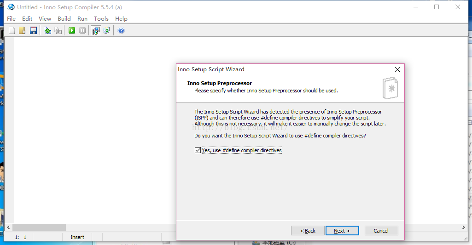Screen dimensions: 472x245
Task: Open the Edit menu
Action: click(27, 19)
